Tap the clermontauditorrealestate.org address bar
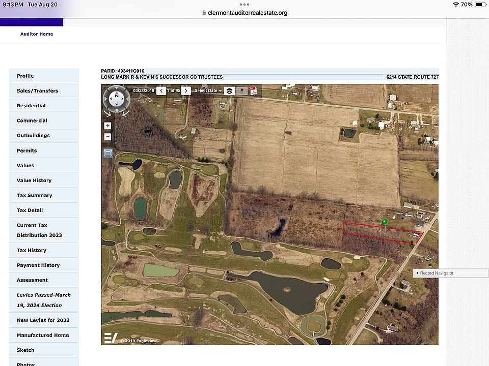489x366 pixels. pos(244,13)
